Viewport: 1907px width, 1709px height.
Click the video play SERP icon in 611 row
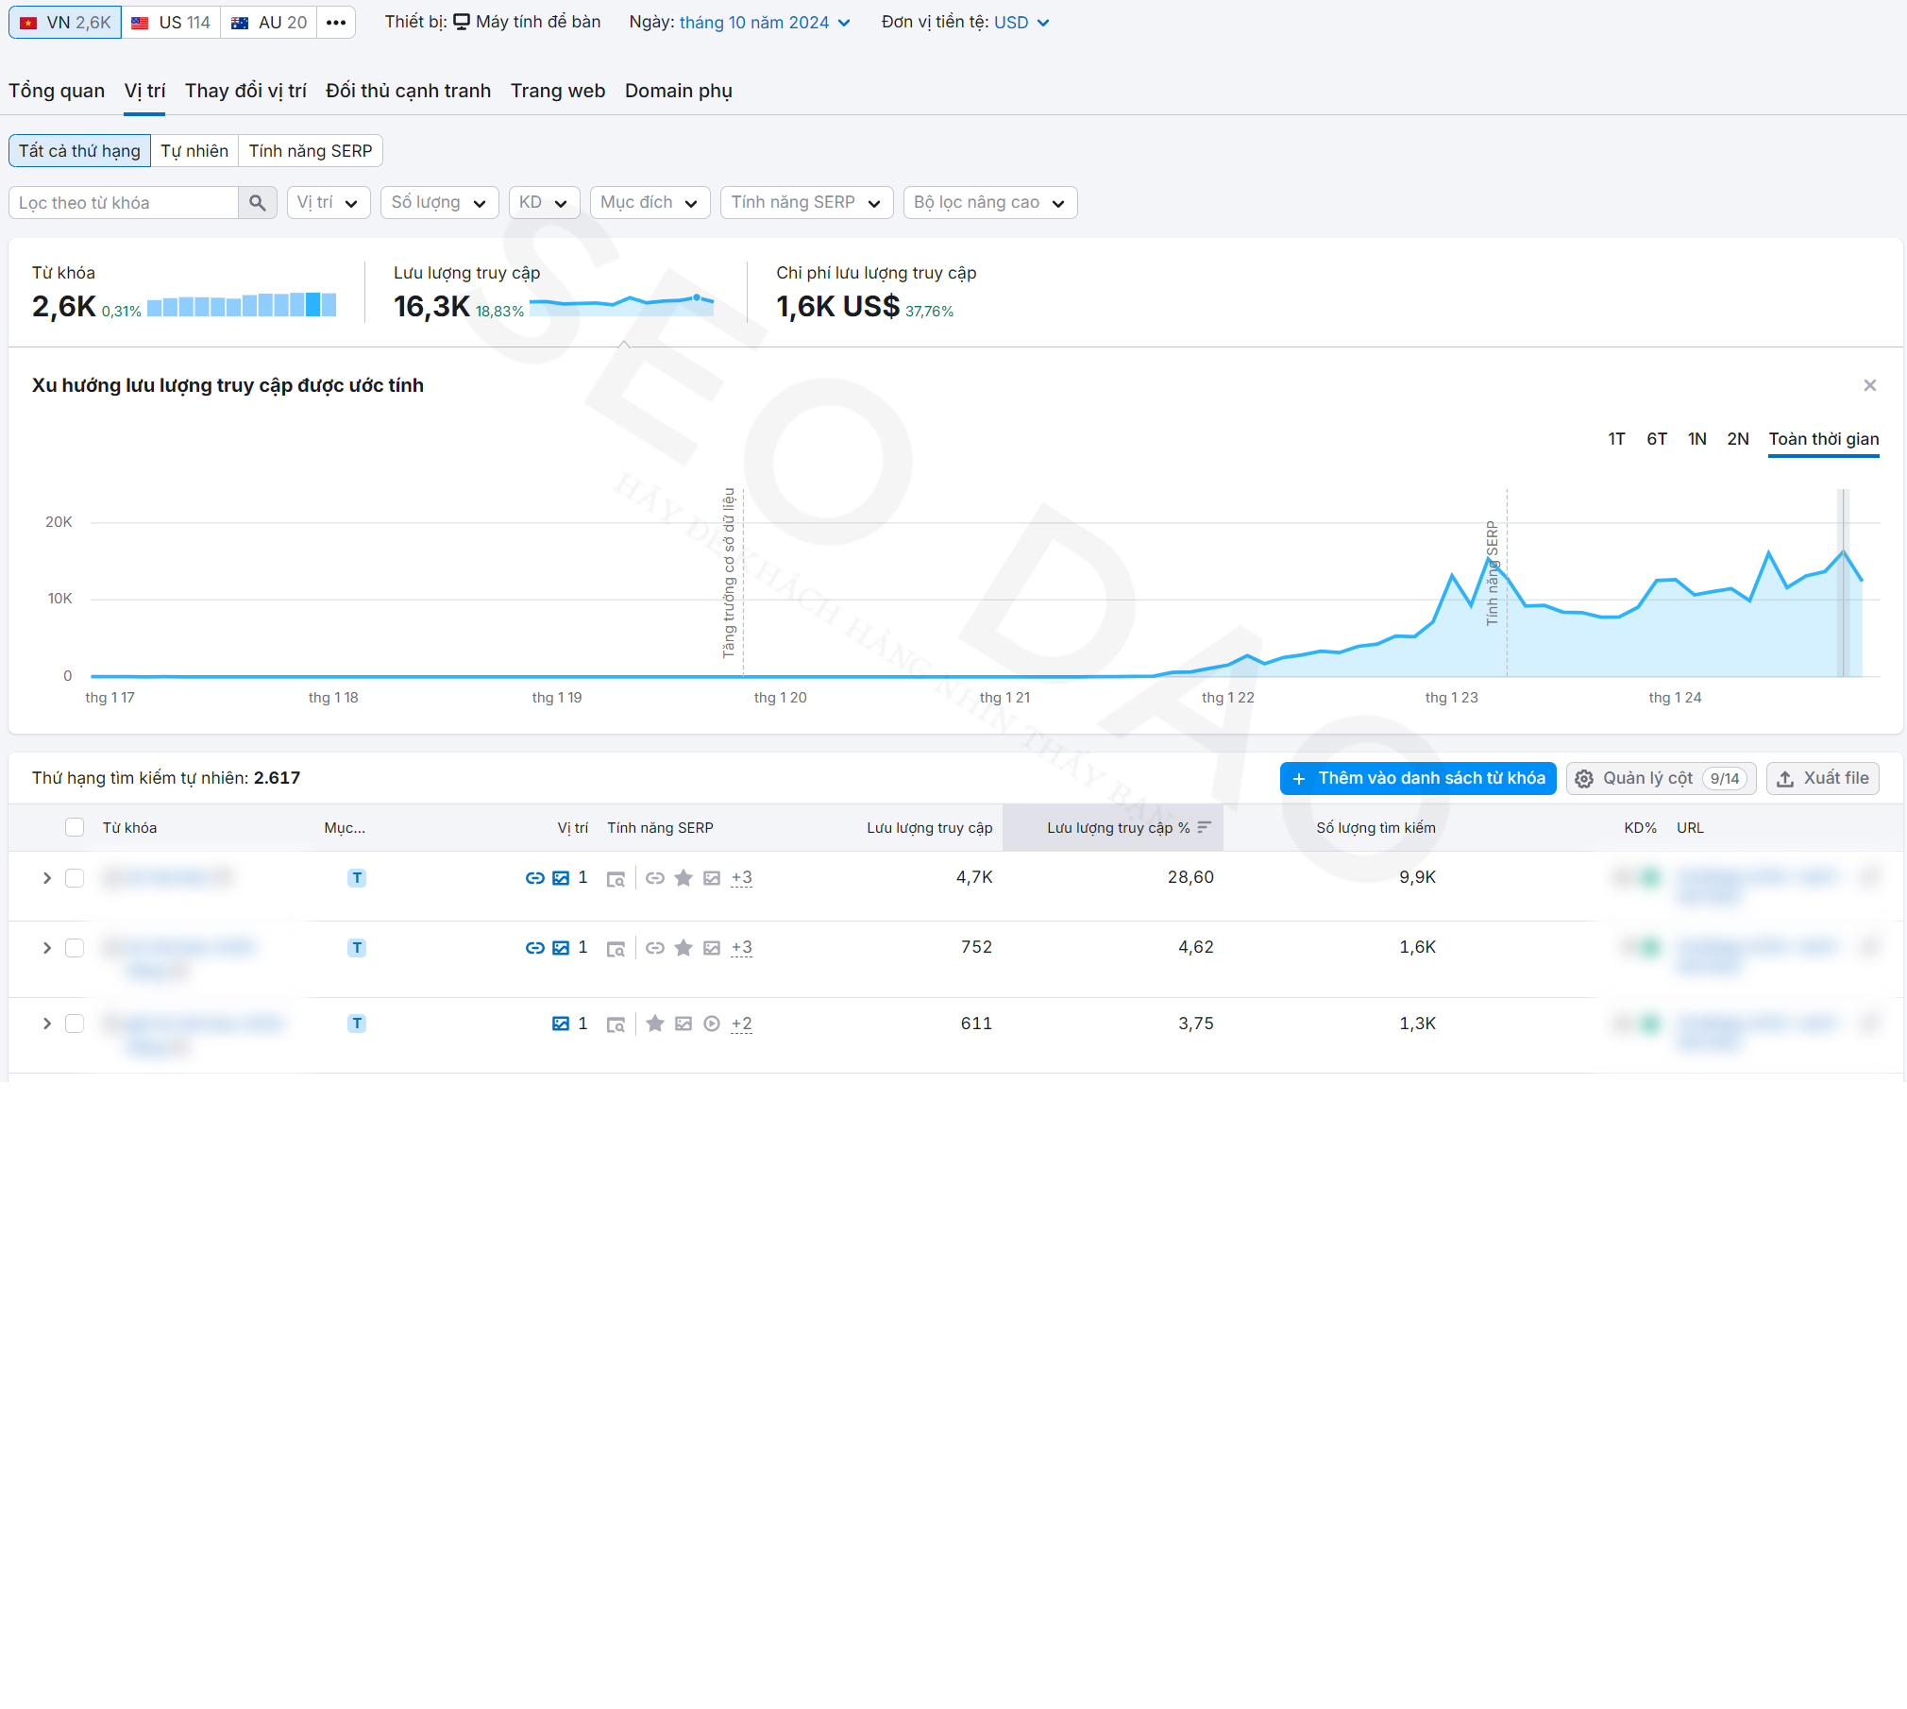pos(712,1024)
